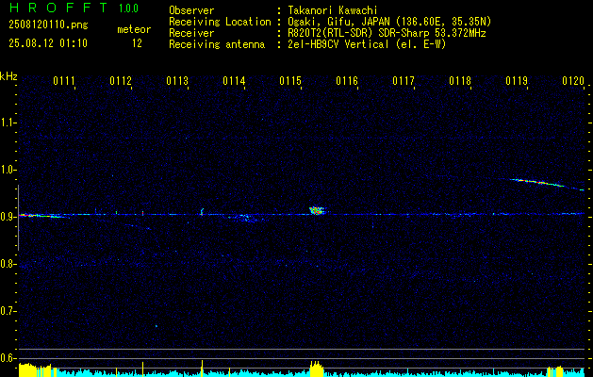Click the Receiving Location label

click(220, 22)
